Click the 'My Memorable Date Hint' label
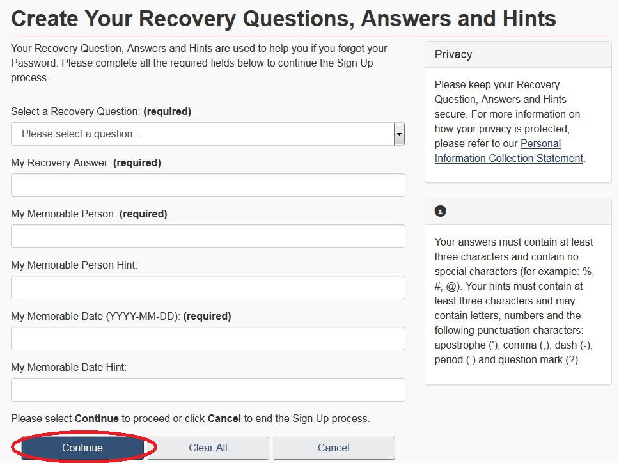 (x=68, y=368)
